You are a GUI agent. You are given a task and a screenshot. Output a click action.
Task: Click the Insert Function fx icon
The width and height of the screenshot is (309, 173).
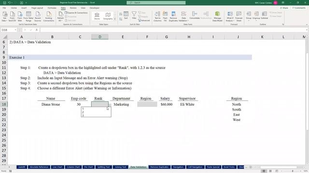[x=37, y=30]
